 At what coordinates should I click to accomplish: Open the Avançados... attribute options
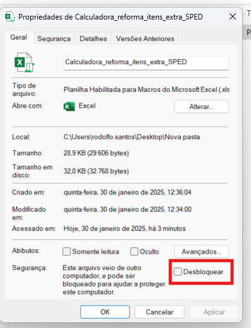coord(201,251)
